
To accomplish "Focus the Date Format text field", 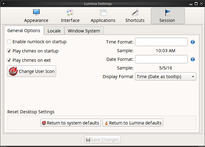I will pos(161,59).
